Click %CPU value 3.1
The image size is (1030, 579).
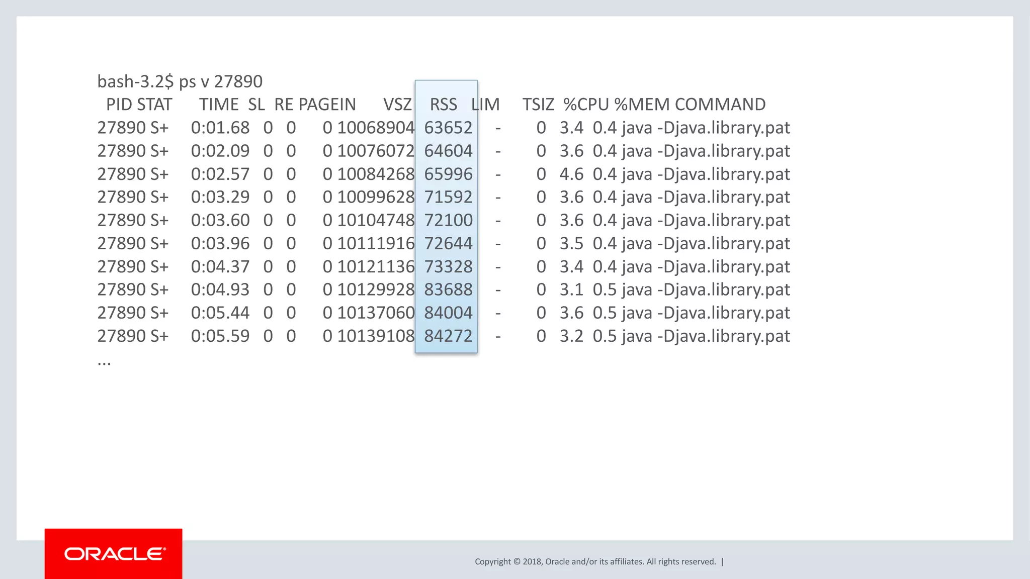(x=571, y=289)
